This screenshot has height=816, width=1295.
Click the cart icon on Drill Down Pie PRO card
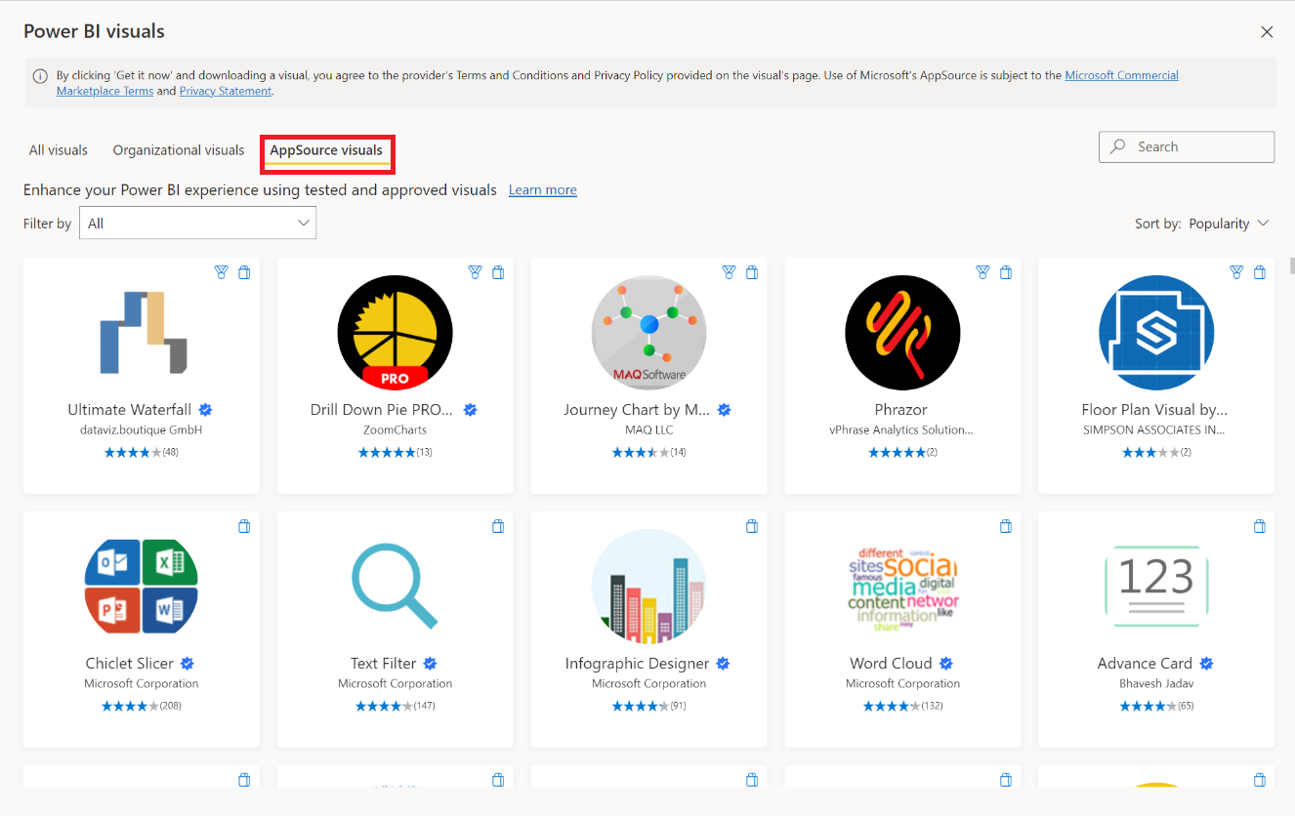pos(498,272)
